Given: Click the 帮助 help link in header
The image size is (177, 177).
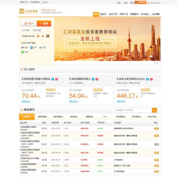Looking at the screenshot, I should click(x=132, y=3).
